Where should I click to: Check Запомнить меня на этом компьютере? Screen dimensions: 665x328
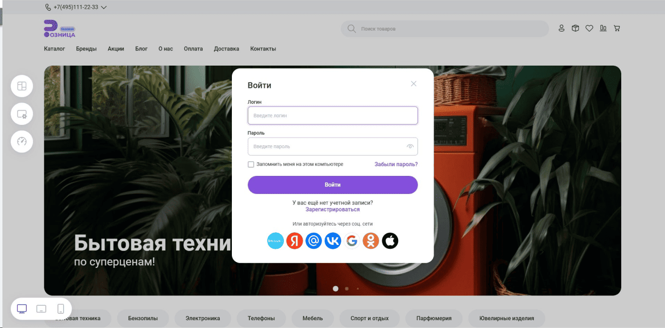click(251, 164)
